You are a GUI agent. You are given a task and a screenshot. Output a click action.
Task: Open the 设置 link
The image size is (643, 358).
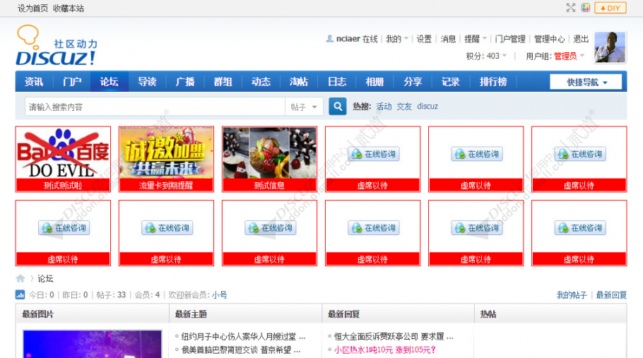click(424, 39)
